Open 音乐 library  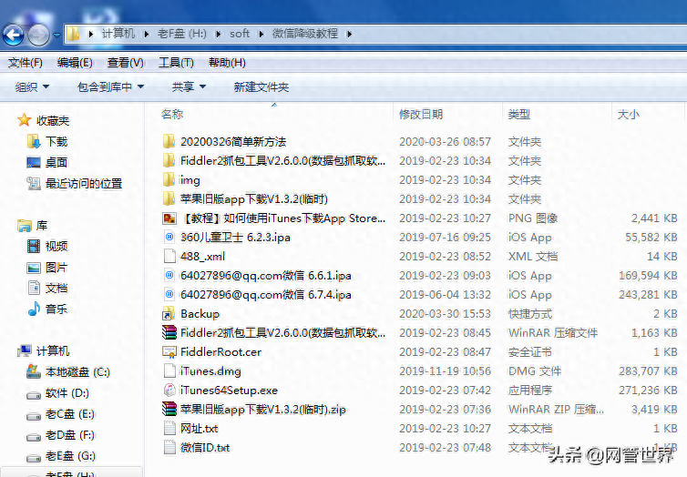47,309
